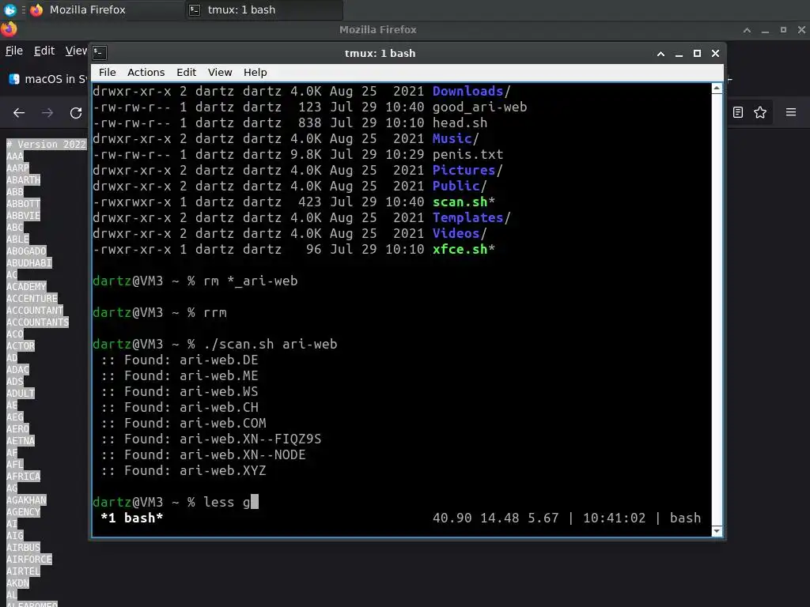Click the 'Found: ari-web.COM' line

click(184, 424)
